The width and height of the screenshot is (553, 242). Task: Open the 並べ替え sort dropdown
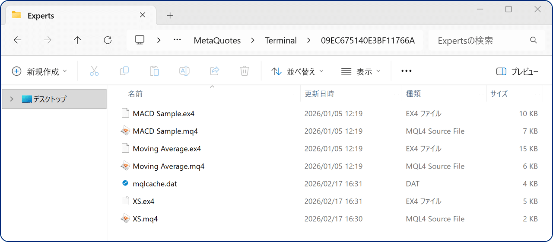[x=297, y=71]
